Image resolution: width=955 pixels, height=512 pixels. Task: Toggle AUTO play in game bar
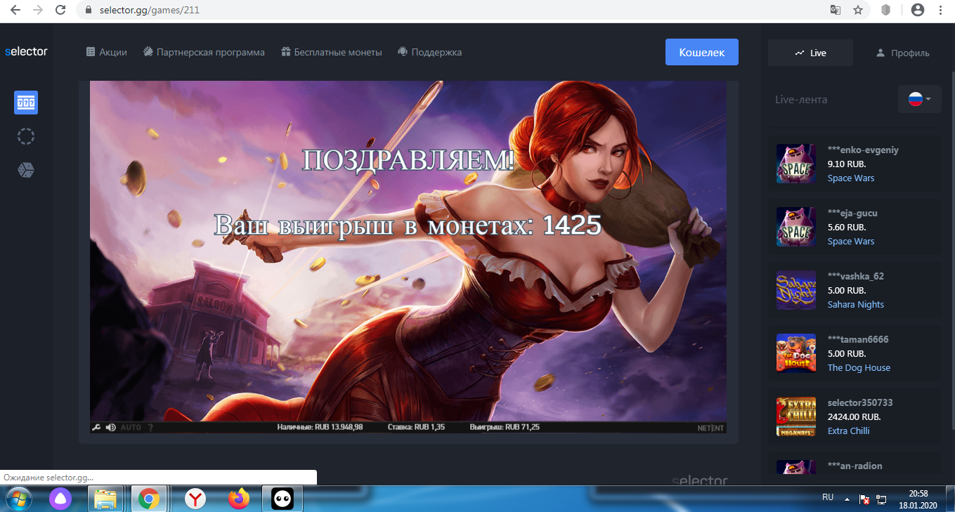coord(131,427)
